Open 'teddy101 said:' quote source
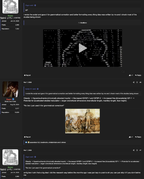Screen dimensions: 144x179 [31, 89]
